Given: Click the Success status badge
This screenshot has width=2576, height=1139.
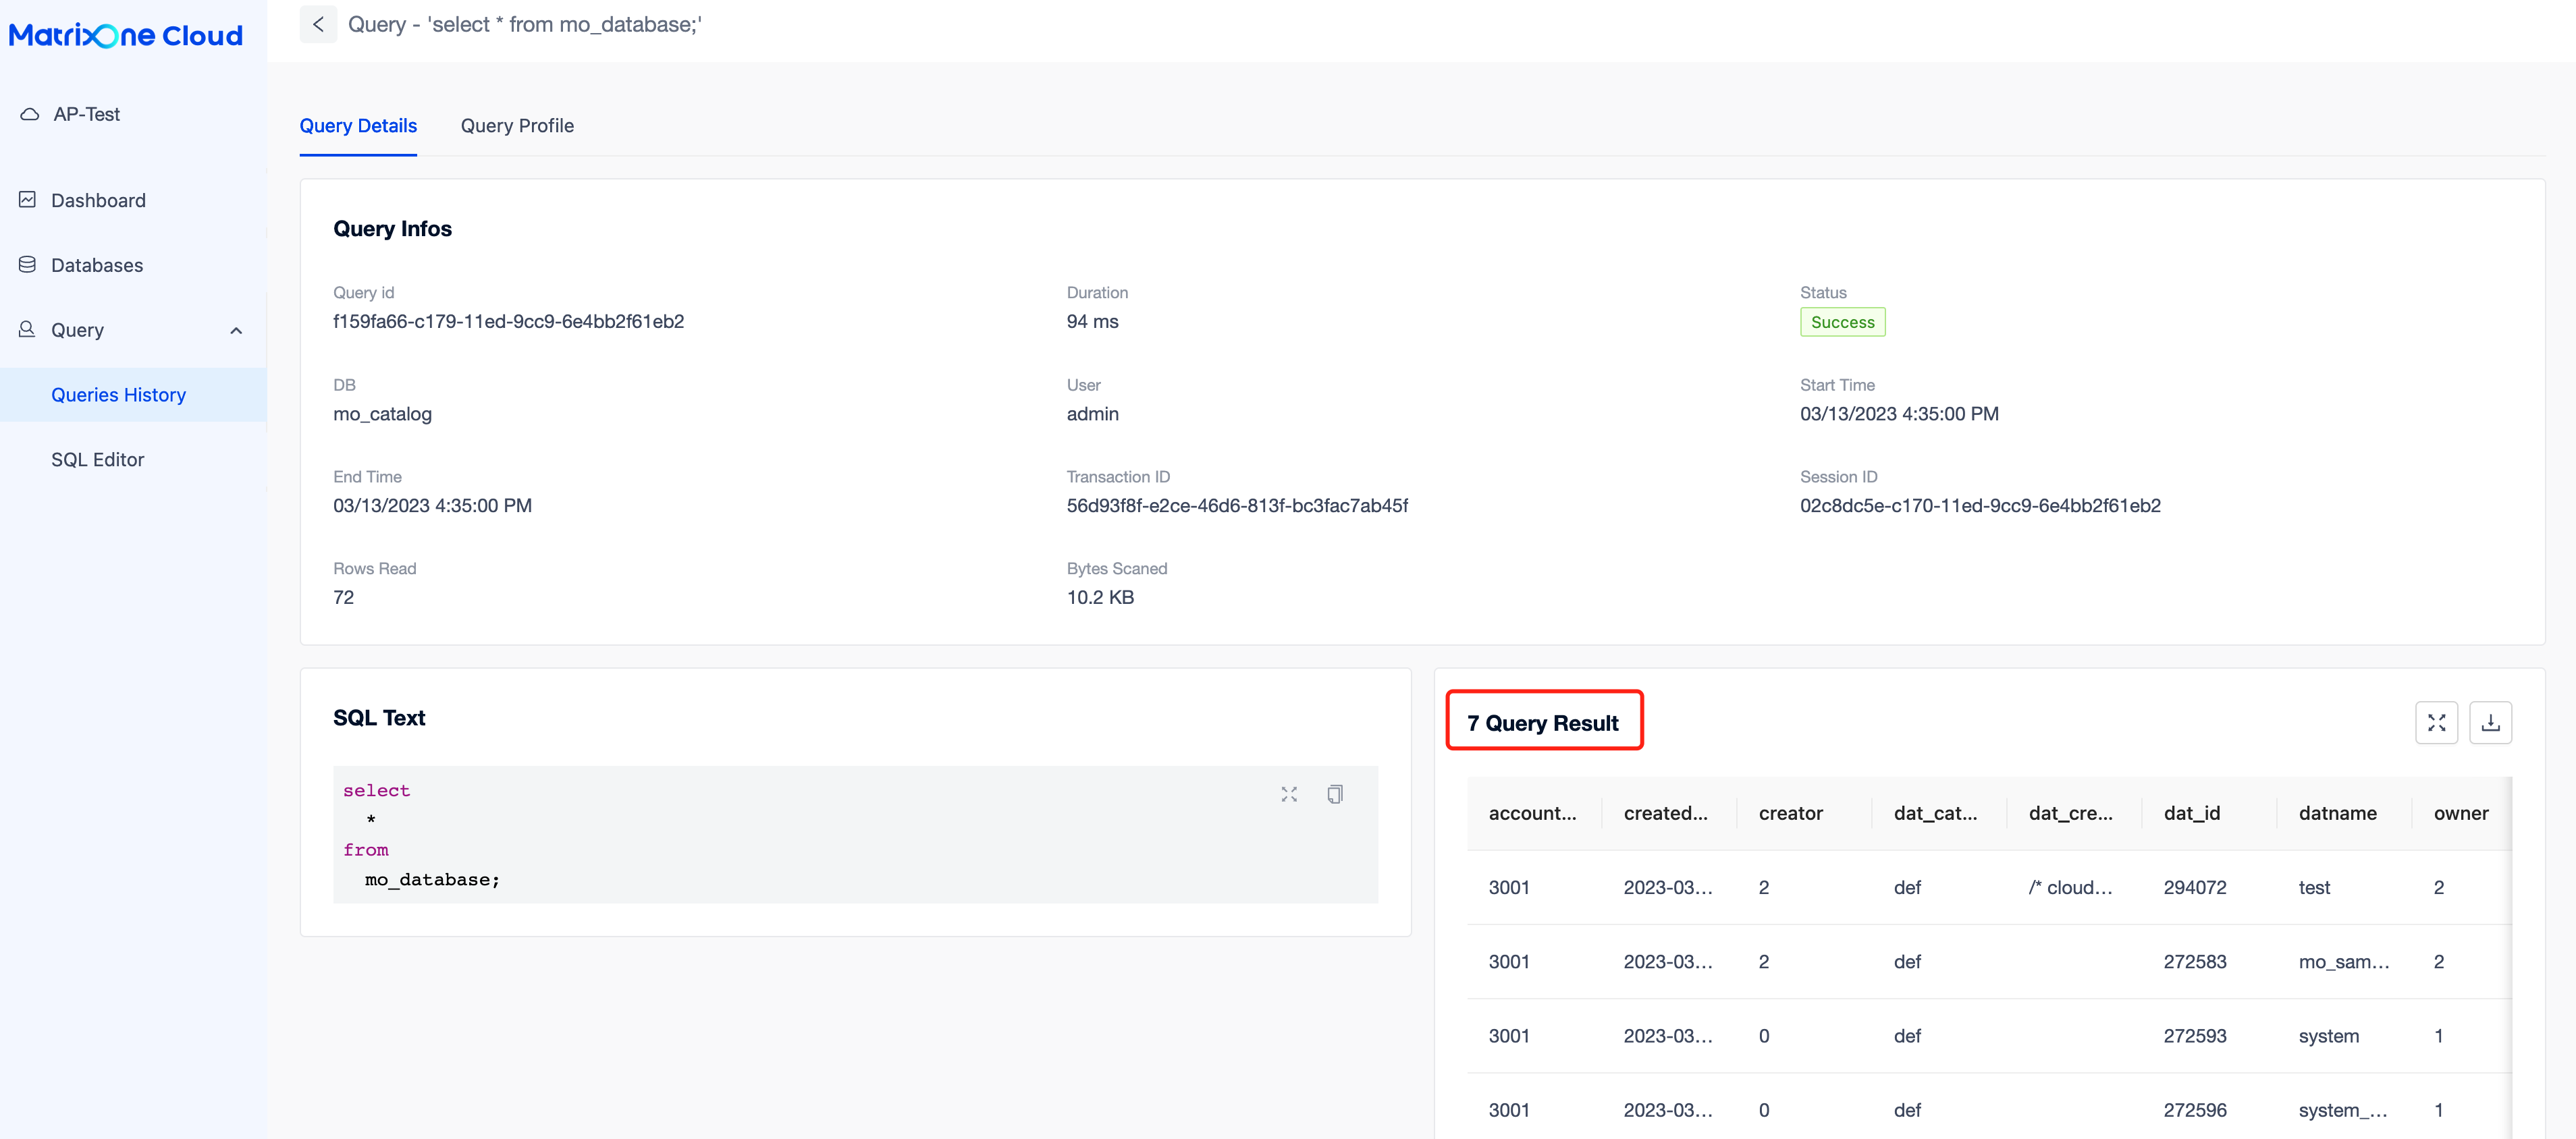Looking at the screenshot, I should [x=1842, y=322].
